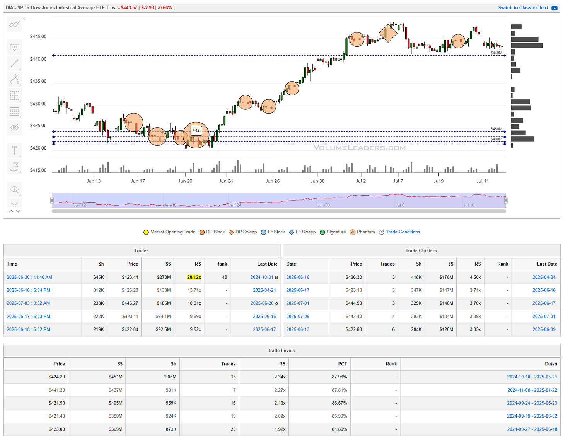Open trade 2025-06-18 : 5:02 PM
This screenshot has height=438, width=563.
tap(28, 329)
